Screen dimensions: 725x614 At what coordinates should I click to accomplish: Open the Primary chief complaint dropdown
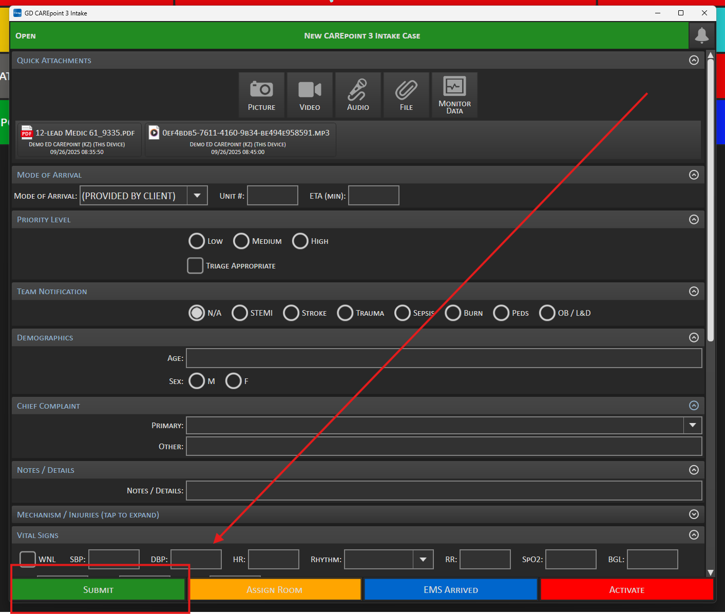coord(693,425)
